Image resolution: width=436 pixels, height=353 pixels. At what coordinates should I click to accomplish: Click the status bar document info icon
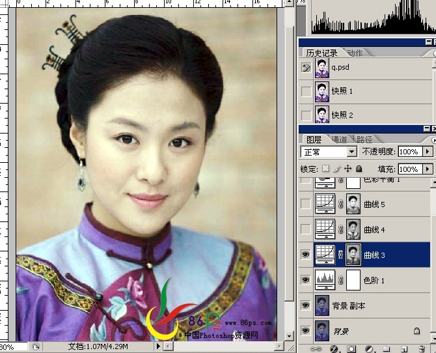point(36,347)
